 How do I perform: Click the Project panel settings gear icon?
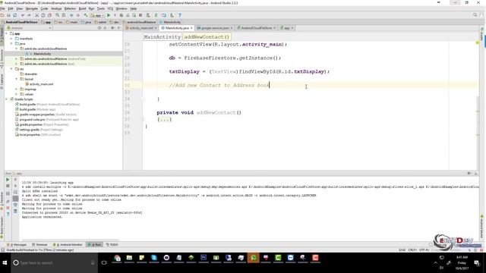tap(112, 28)
